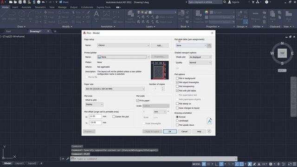
Task: Click the Autodesk App Store cart icon
Action: click(253, 2)
